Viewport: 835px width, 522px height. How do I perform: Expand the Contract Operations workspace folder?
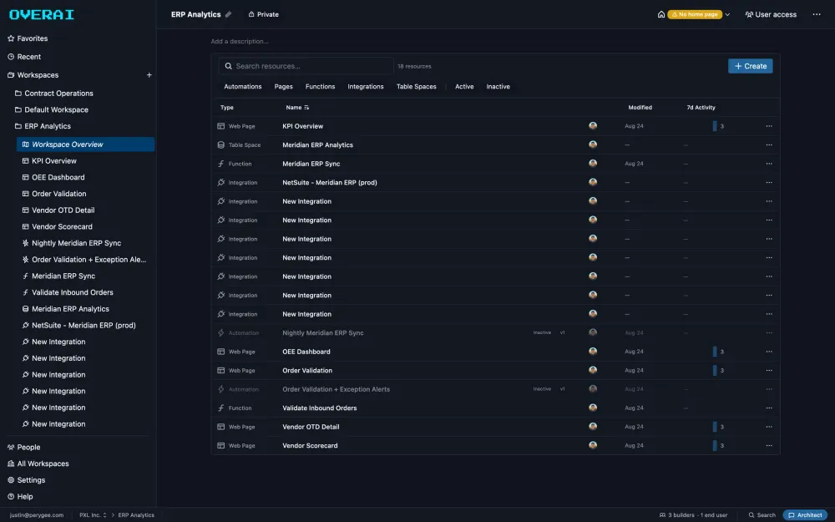[53, 94]
